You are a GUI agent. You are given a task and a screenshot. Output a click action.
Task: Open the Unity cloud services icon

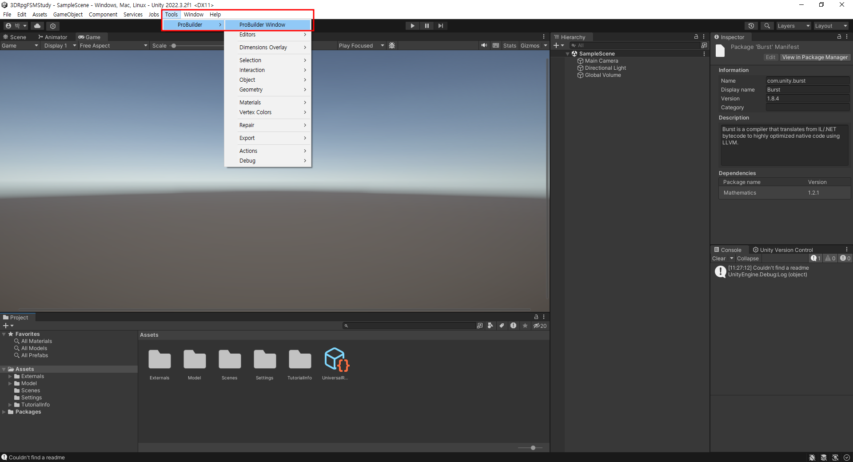pyautogui.click(x=37, y=26)
